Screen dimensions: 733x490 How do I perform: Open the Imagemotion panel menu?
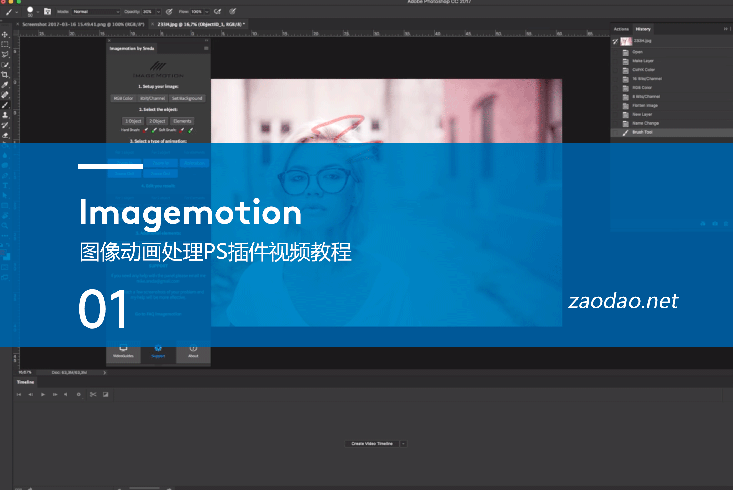pyautogui.click(x=206, y=48)
